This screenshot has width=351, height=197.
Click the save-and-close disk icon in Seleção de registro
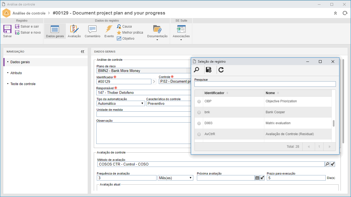pos(208,70)
